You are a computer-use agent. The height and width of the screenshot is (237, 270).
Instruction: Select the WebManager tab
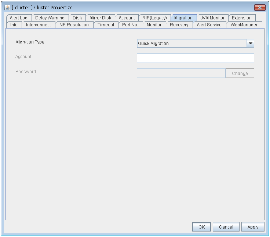click(x=244, y=25)
